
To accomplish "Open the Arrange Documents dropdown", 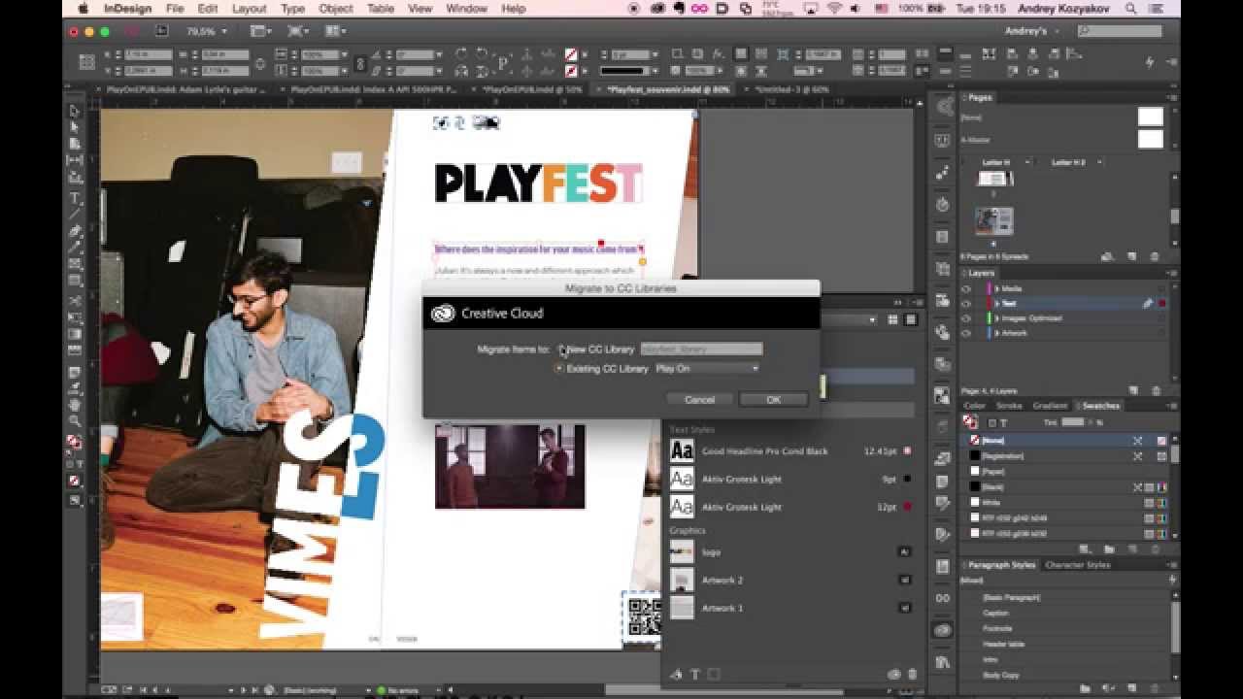I will point(335,31).
